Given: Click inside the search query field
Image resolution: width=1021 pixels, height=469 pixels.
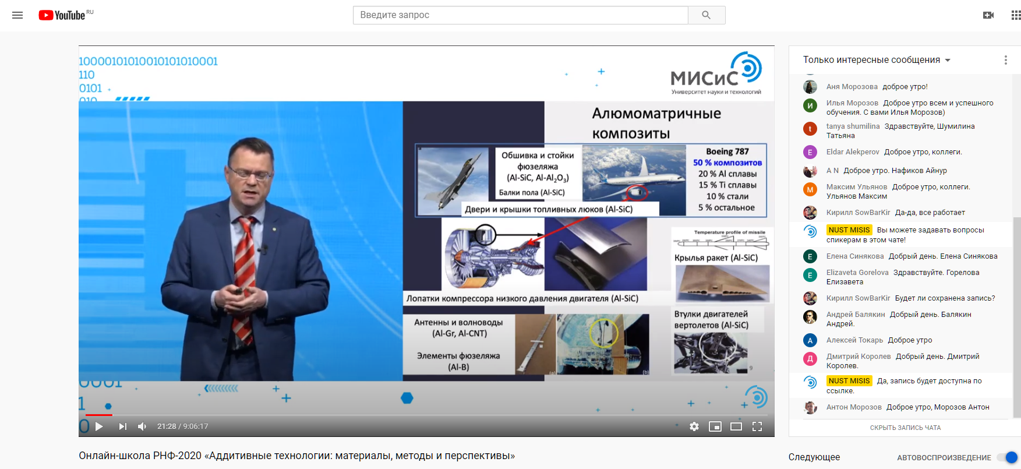Looking at the screenshot, I should click(x=520, y=15).
